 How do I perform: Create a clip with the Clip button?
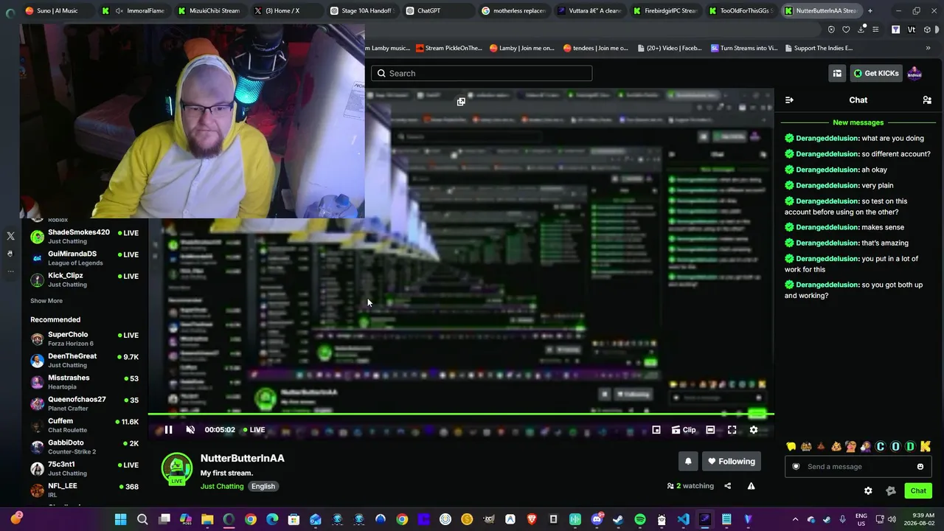point(684,430)
